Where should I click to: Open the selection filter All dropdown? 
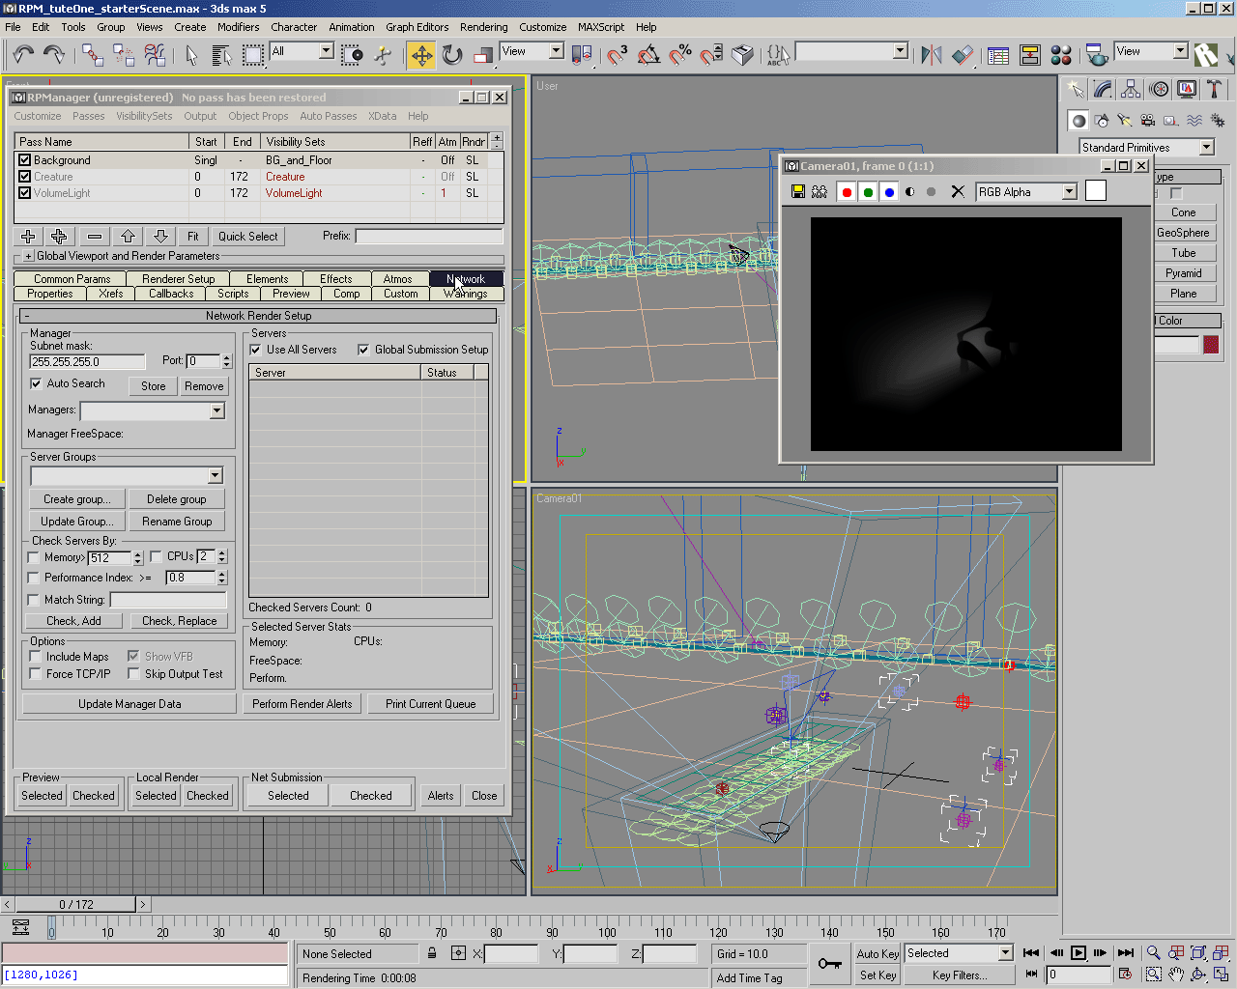(x=326, y=51)
